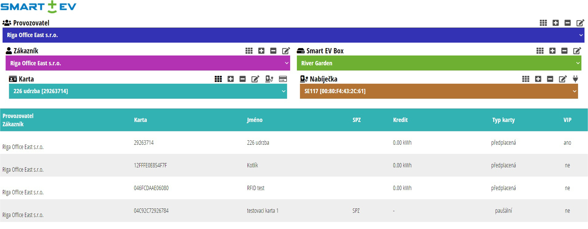Click the SPZ column header
The image size is (588, 229).
(x=357, y=120)
